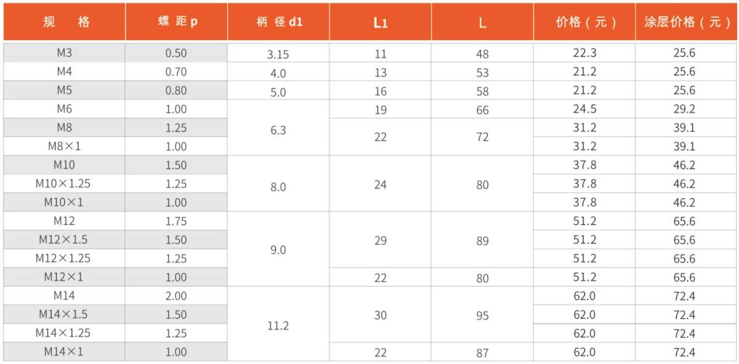This screenshot has height=364, width=739.
Task: Select the L1 value 29 cell
Action: pyautogui.click(x=380, y=241)
